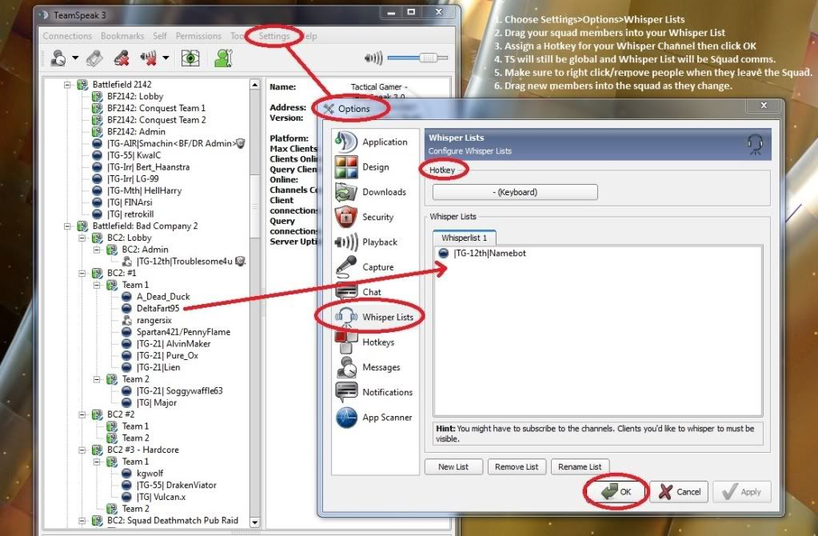Confirm the options with OK
The image size is (818, 536).
click(x=616, y=492)
